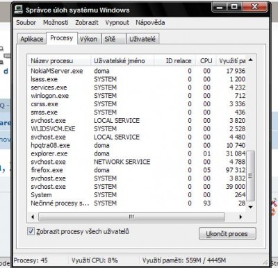
Task: Switch to the Výkon tab
Action: [x=88, y=39]
